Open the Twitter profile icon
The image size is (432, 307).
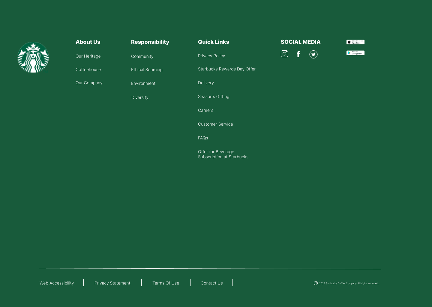[x=313, y=54]
